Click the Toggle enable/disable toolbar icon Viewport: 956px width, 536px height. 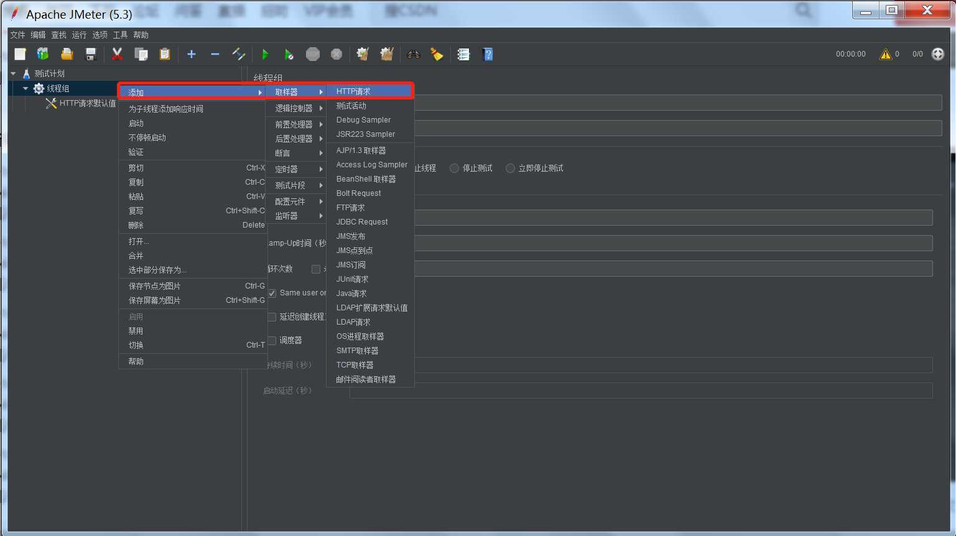(239, 55)
